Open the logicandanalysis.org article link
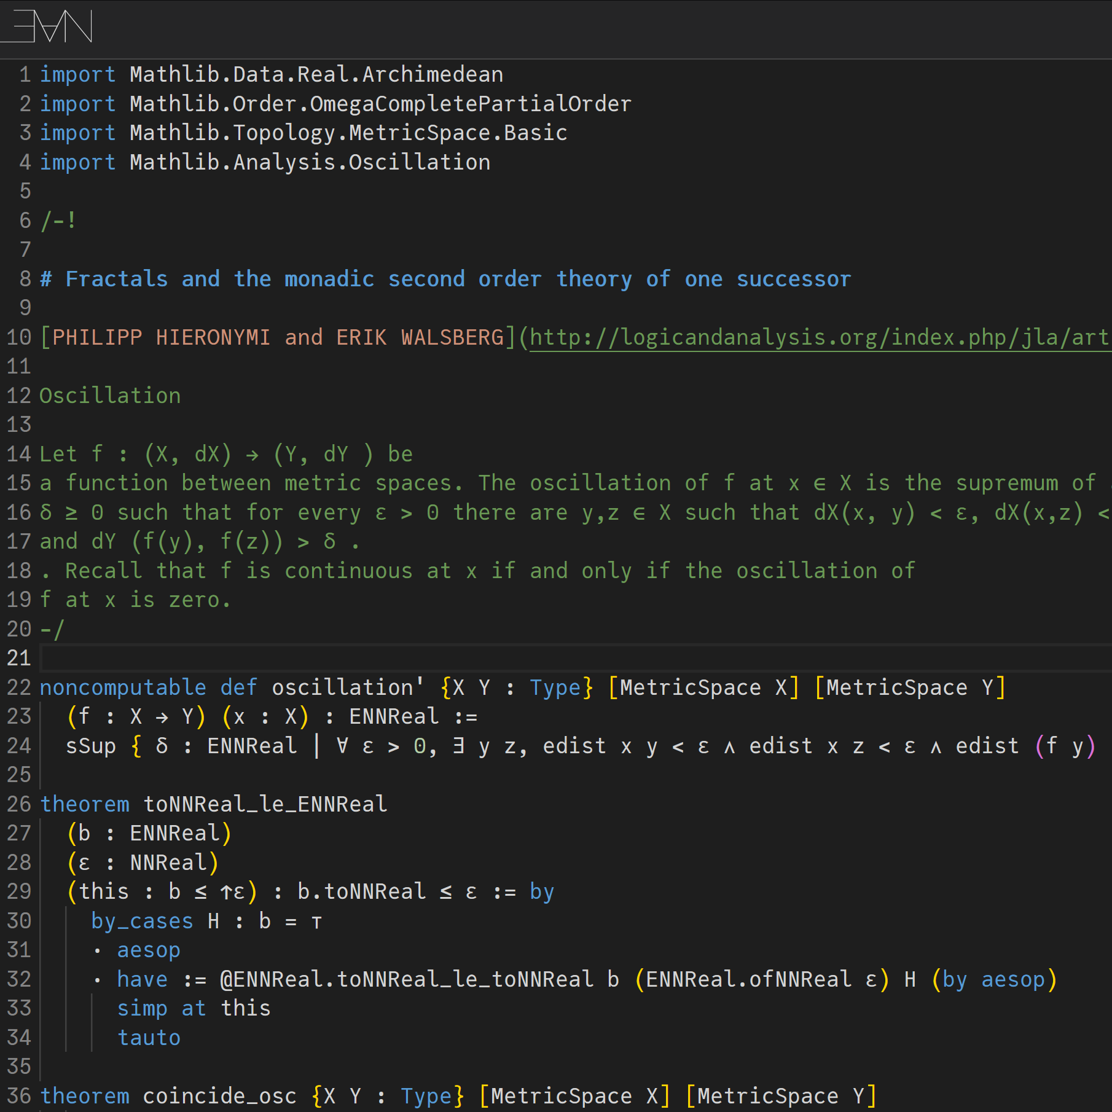Screen dimensions: 1112x1112 coord(818,337)
